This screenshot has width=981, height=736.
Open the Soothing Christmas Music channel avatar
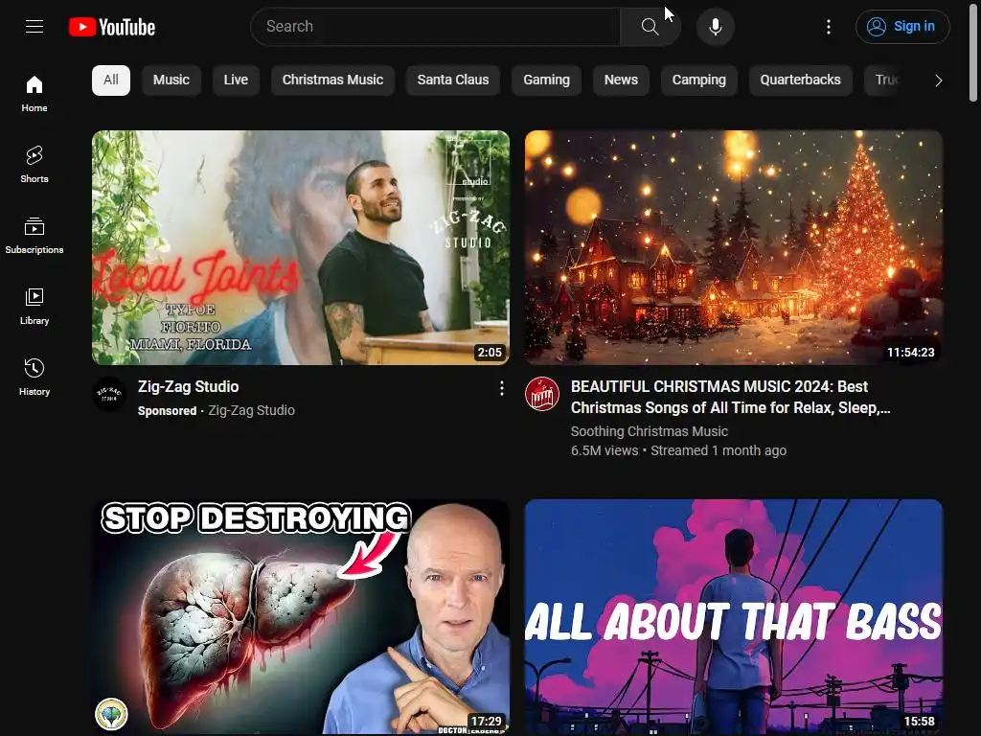pos(542,394)
